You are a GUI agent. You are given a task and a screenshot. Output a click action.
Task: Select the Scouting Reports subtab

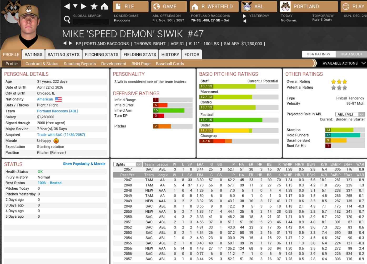[x=80, y=64]
